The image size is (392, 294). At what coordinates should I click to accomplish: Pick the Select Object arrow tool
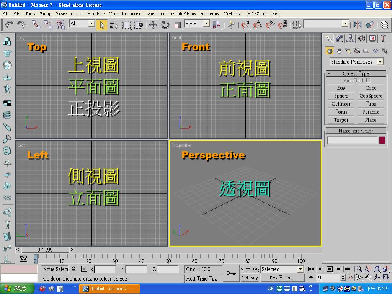pos(102,25)
